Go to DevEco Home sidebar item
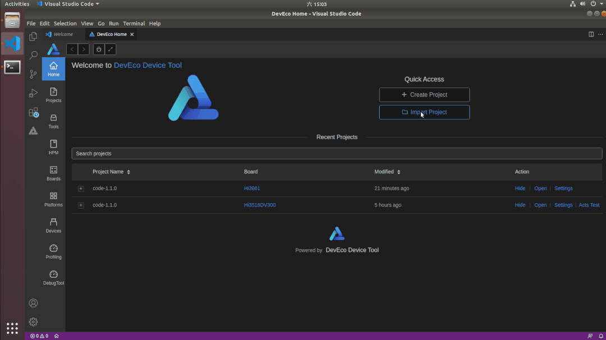 click(x=53, y=69)
